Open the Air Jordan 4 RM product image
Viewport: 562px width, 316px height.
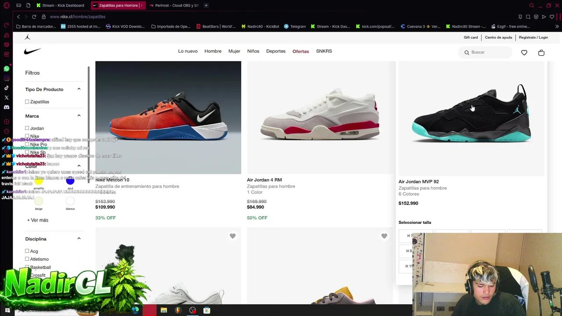pos(320,118)
